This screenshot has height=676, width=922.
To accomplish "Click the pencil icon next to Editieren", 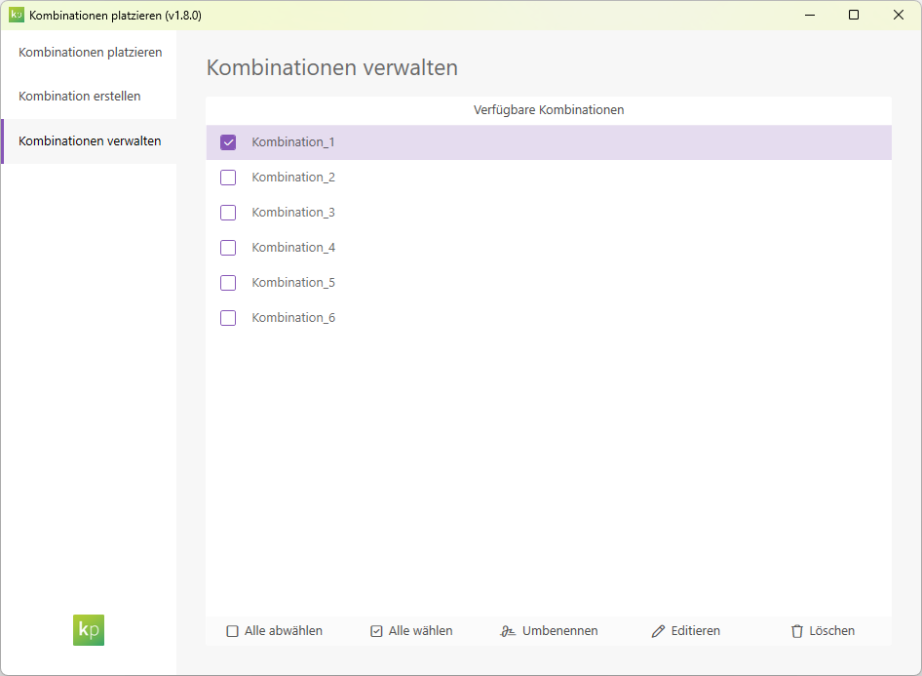I will click(660, 631).
